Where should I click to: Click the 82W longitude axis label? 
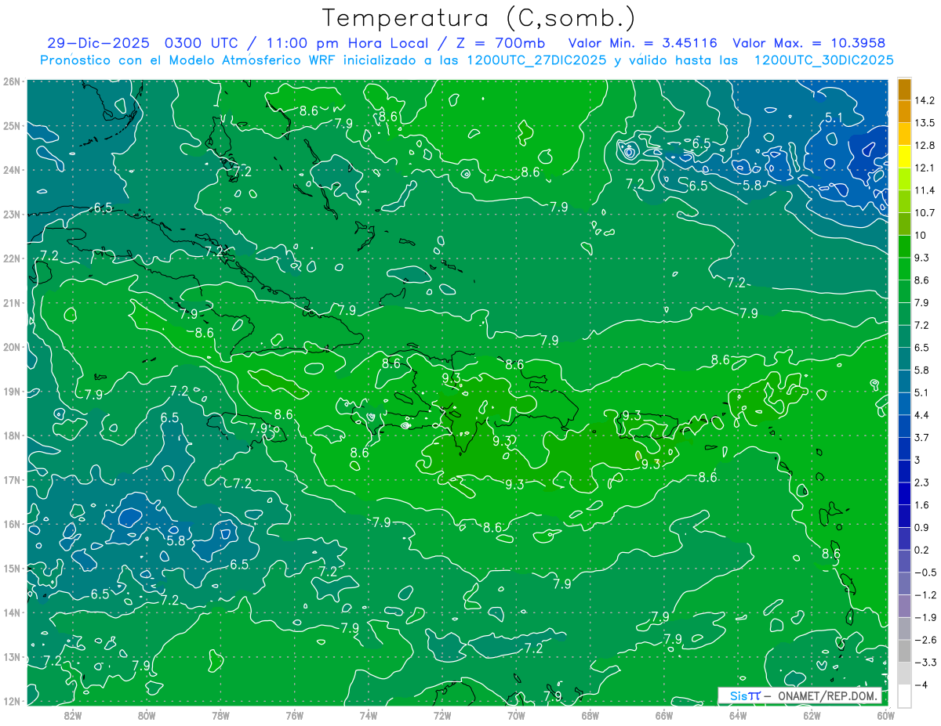(x=72, y=714)
